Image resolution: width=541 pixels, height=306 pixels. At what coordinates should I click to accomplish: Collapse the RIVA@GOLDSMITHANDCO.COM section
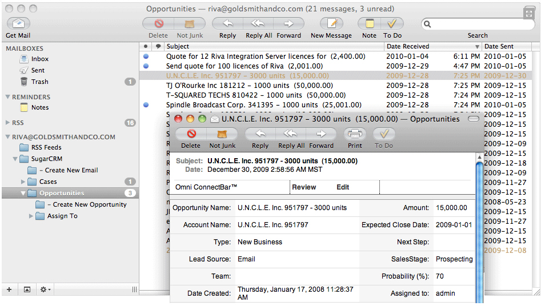[x=7, y=137]
